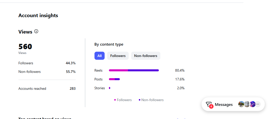Open the middle gray message avatar
Screen dimensions: 268x119
pyautogui.click(x=247, y=104)
